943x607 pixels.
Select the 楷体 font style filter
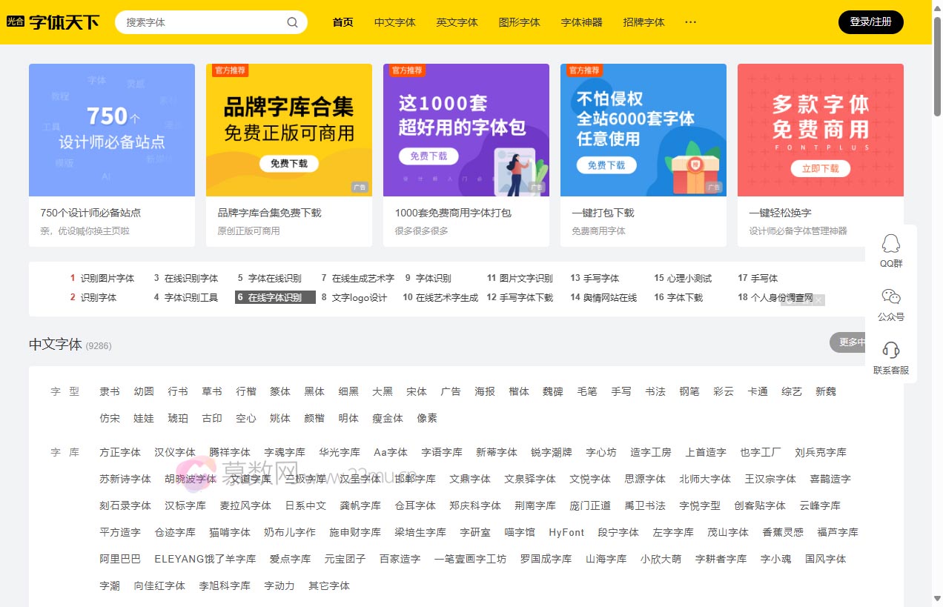tap(518, 391)
